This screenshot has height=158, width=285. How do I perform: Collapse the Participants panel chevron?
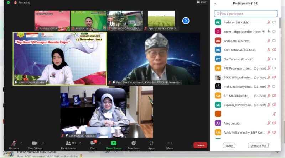click(x=215, y=3)
